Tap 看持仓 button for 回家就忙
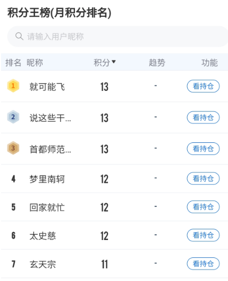Image resolution: width=228 pixels, height=281 pixels. pos(203,207)
